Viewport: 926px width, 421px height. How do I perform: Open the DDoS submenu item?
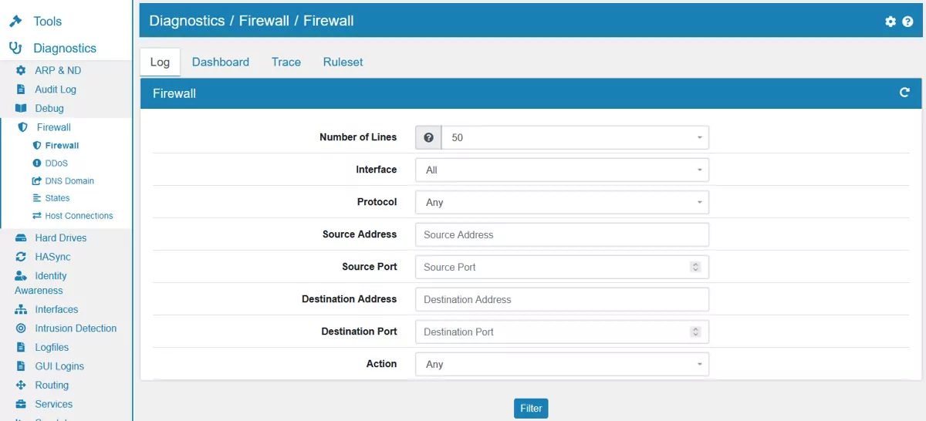tap(56, 163)
